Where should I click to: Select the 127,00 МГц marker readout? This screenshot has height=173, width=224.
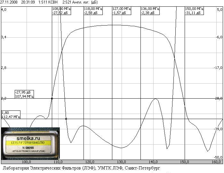click(122, 11)
